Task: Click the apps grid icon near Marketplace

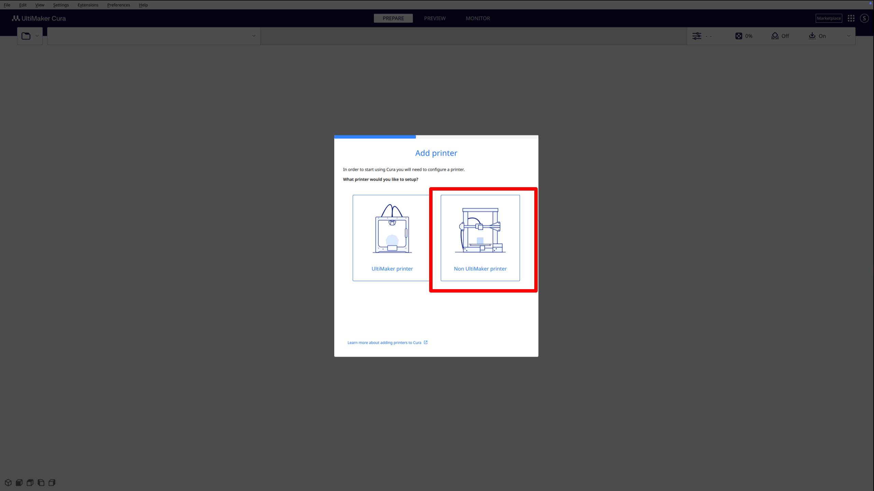Action: pyautogui.click(x=851, y=18)
